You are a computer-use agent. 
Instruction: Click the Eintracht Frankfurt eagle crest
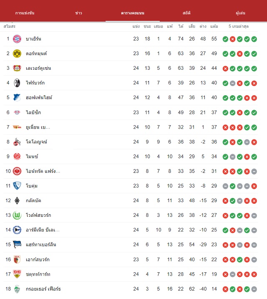pos(17,171)
